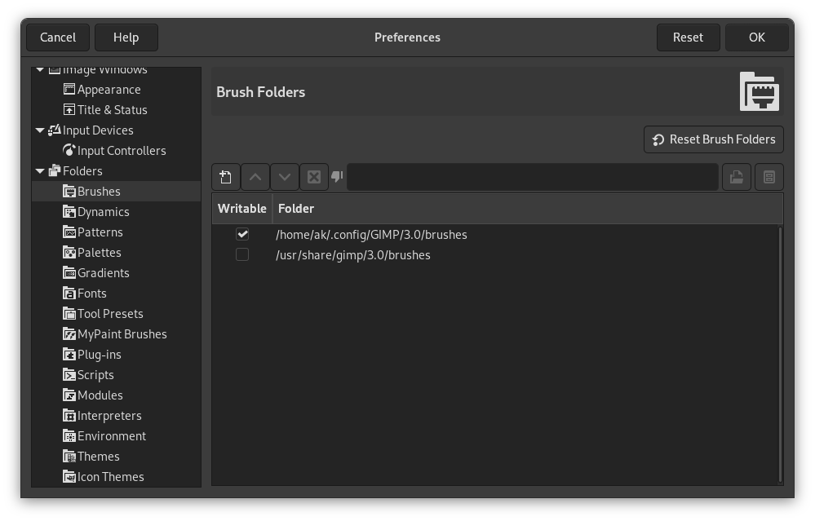The width and height of the screenshot is (815, 521).
Task: Click the Brush Folders header icon
Action: point(758,91)
